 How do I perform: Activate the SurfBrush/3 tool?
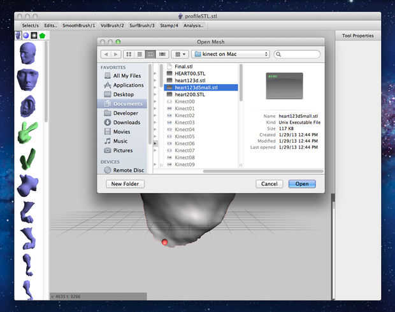142,25
